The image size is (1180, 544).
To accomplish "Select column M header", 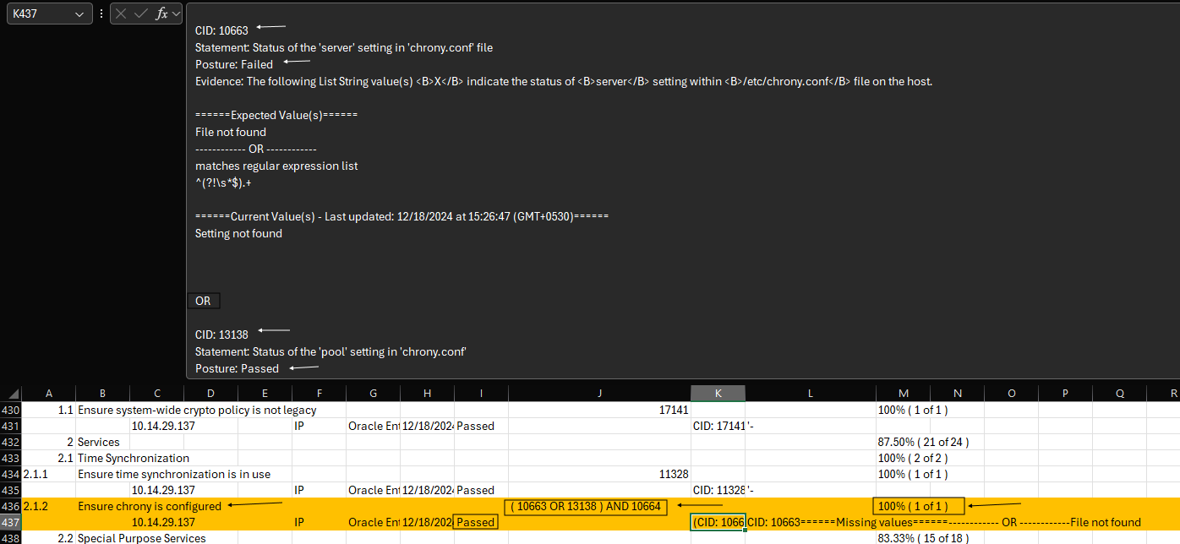I will (x=903, y=394).
